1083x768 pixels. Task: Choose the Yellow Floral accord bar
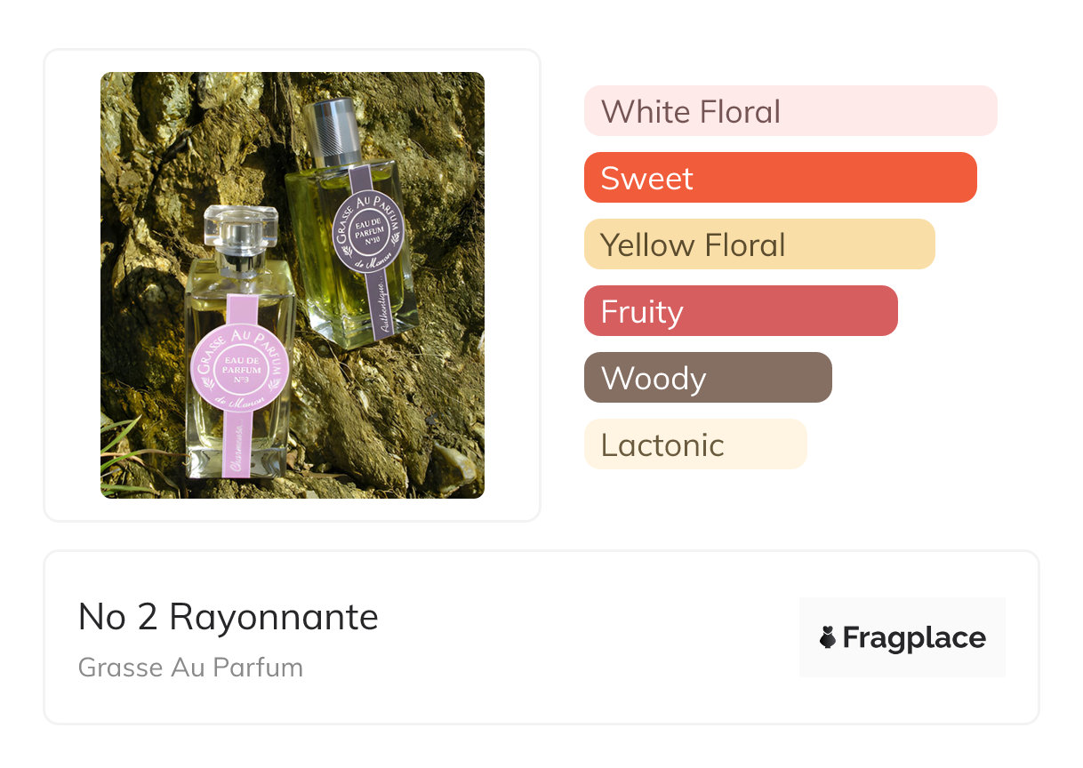(758, 244)
